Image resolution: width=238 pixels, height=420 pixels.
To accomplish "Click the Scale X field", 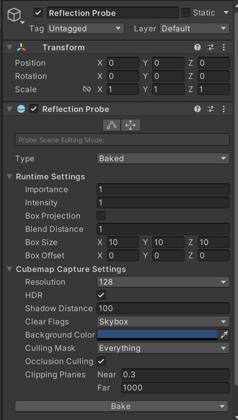I will pos(123,89).
